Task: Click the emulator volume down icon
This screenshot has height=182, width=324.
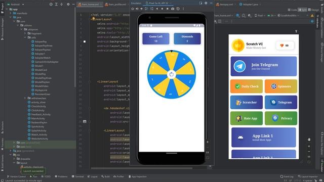Action: 142,9
